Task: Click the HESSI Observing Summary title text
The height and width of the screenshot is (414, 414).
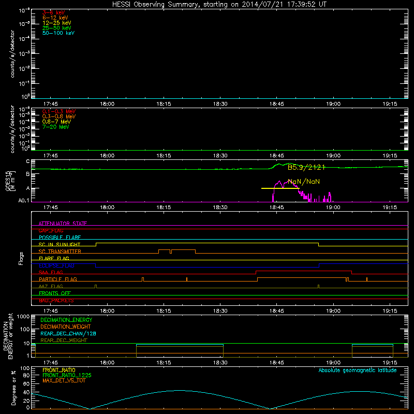Action: pyautogui.click(x=219, y=5)
